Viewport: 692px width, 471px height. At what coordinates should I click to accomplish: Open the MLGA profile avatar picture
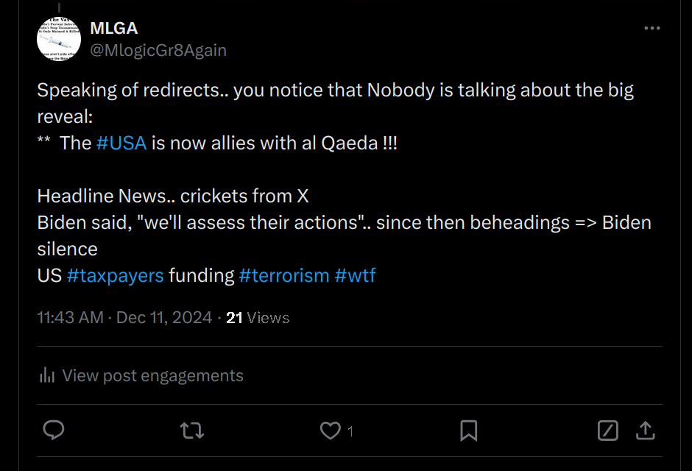point(59,39)
